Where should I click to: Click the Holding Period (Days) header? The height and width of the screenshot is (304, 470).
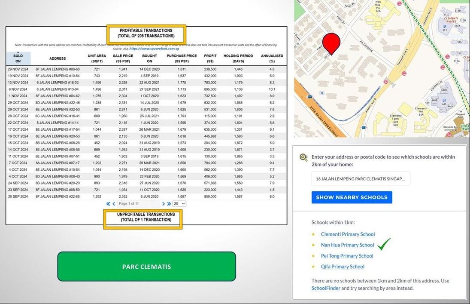(x=238, y=58)
